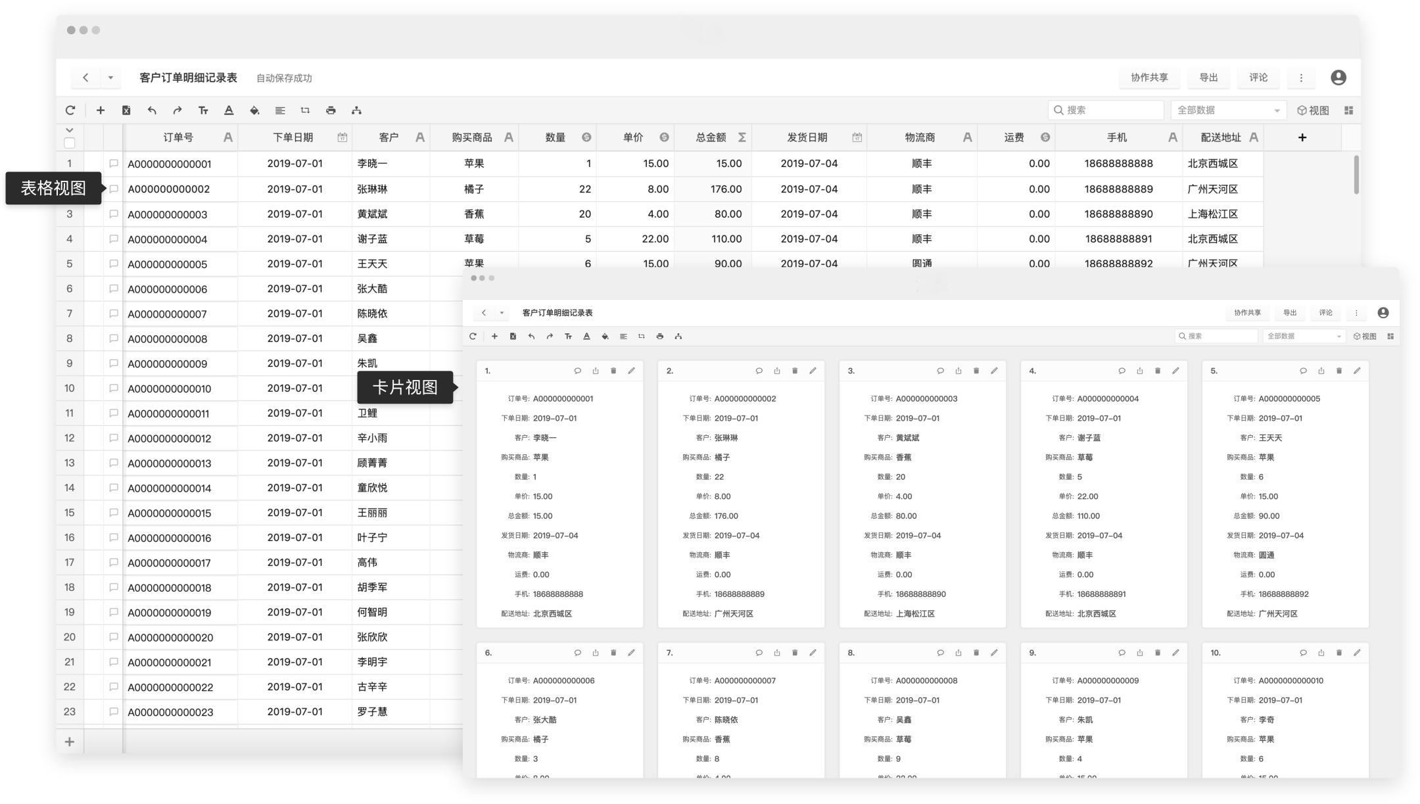Click 评论 button in table view
Viewport: 1420px width, 804px height.
point(1258,78)
